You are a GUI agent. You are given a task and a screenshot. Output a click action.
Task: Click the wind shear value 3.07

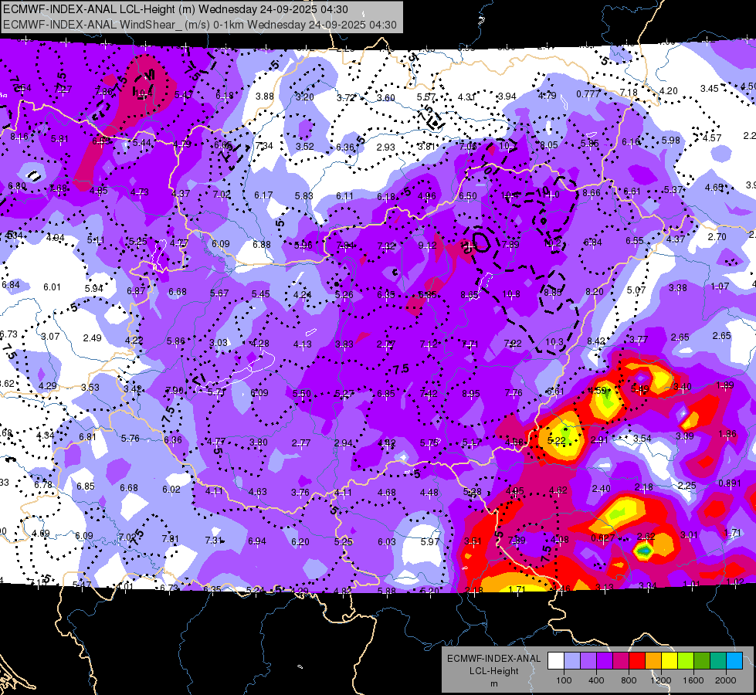pos(50,336)
